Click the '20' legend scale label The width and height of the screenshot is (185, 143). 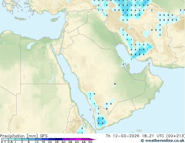pyautogui.click(x=50, y=142)
